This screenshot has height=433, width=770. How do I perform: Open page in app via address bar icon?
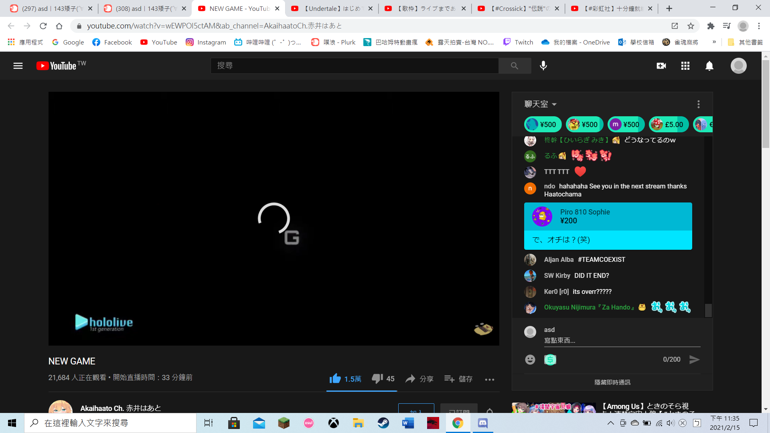[675, 26]
